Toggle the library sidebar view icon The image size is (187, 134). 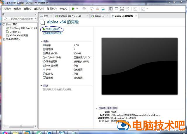(x=111, y=9)
